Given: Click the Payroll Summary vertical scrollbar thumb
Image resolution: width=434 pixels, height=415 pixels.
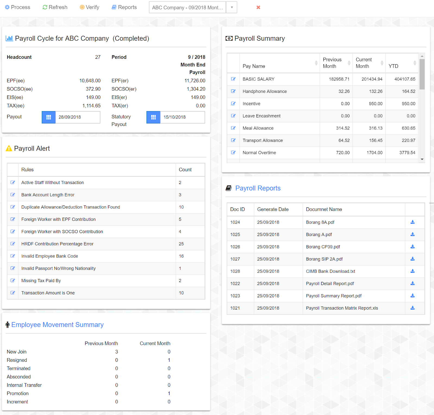Looking at the screenshot, I should tap(422, 74).
